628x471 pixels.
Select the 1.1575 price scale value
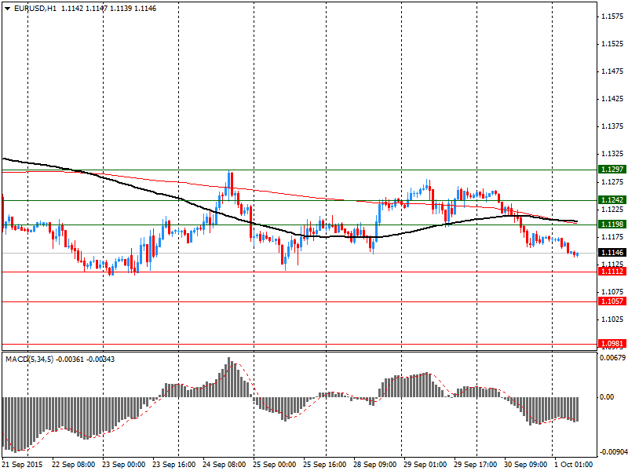click(x=613, y=16)
